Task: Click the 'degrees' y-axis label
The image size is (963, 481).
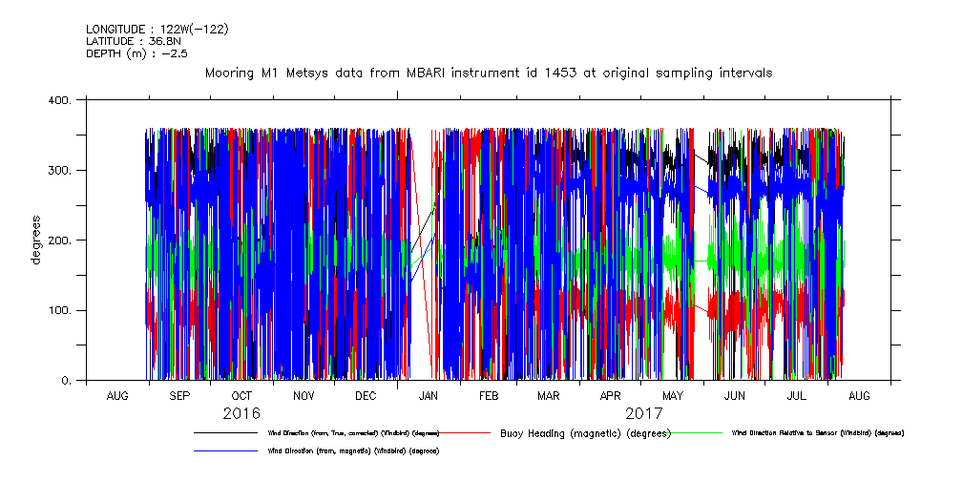Action: pyautogui.click(x=36, y=240)
